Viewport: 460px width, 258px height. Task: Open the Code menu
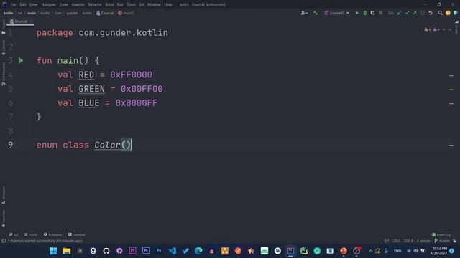(x=64, y=4)
